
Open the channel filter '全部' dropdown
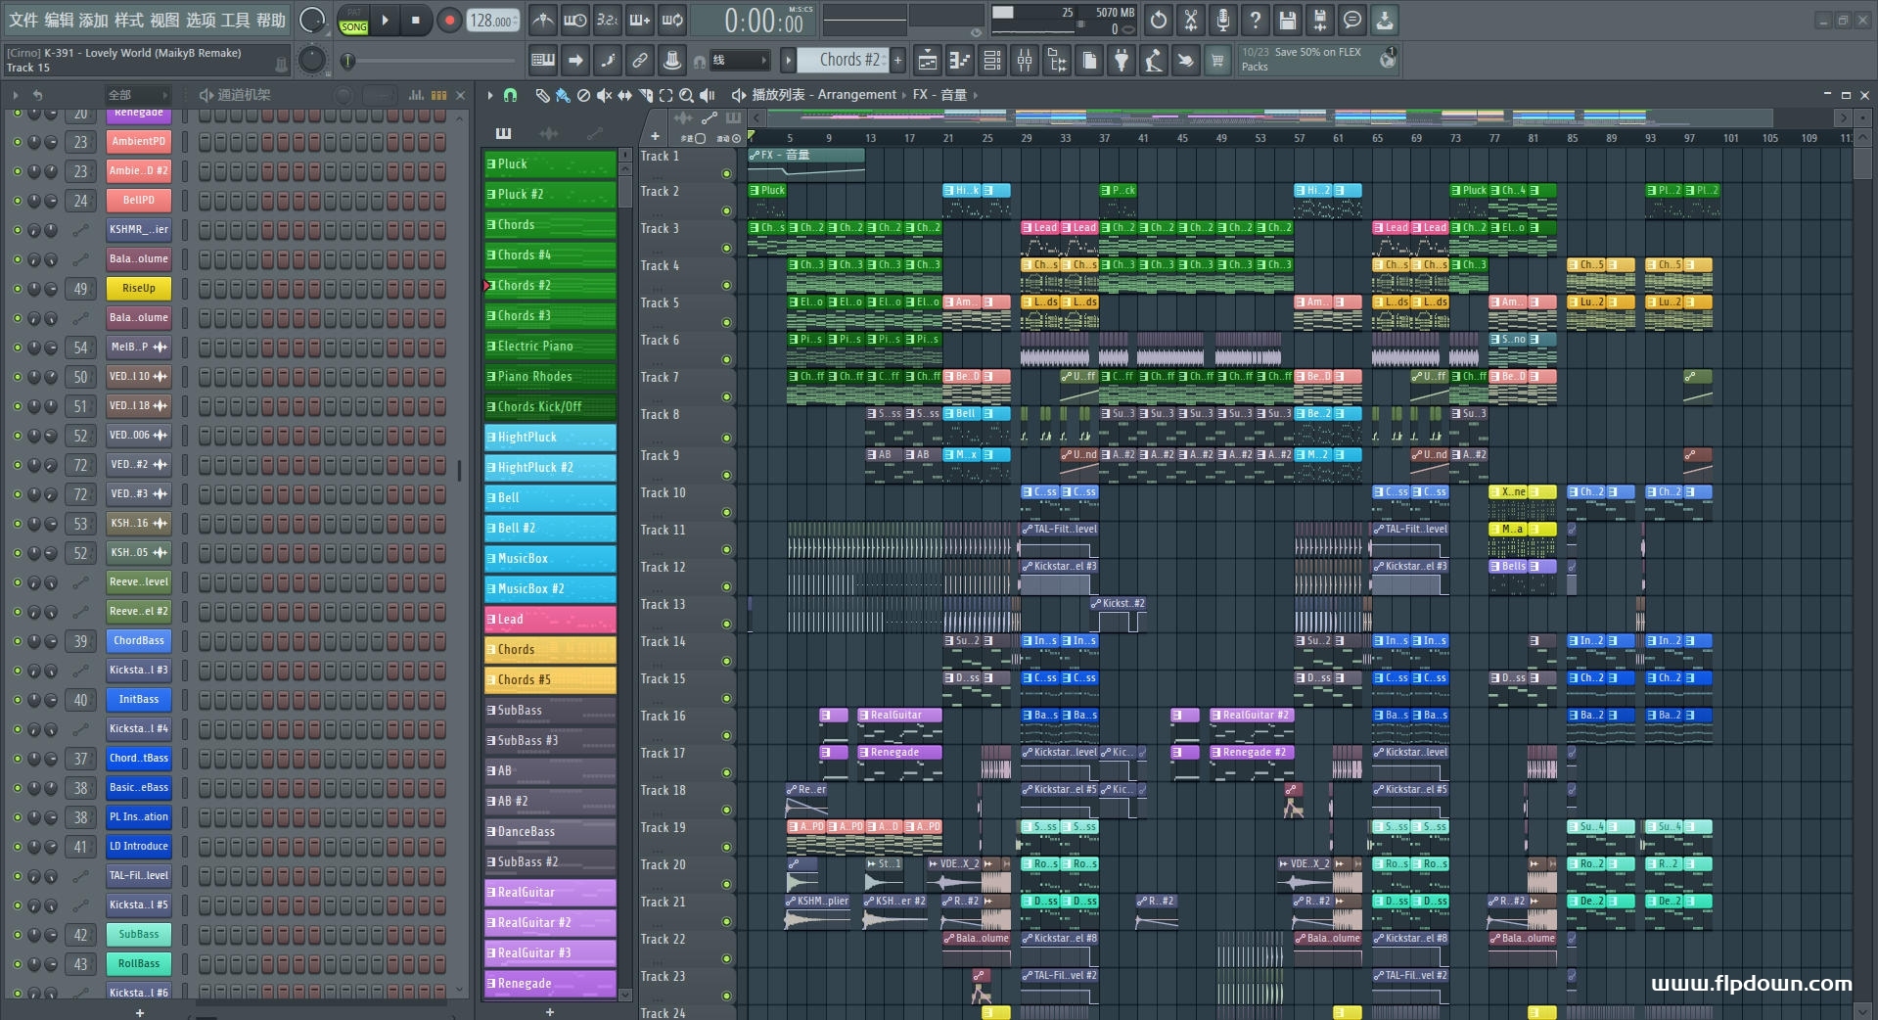(137, 95)
